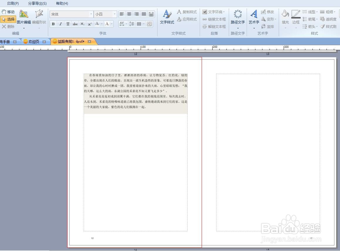Click the horizontal ruler at 100 mark
This screenshot has height=251, width=340.
(143, 47)
